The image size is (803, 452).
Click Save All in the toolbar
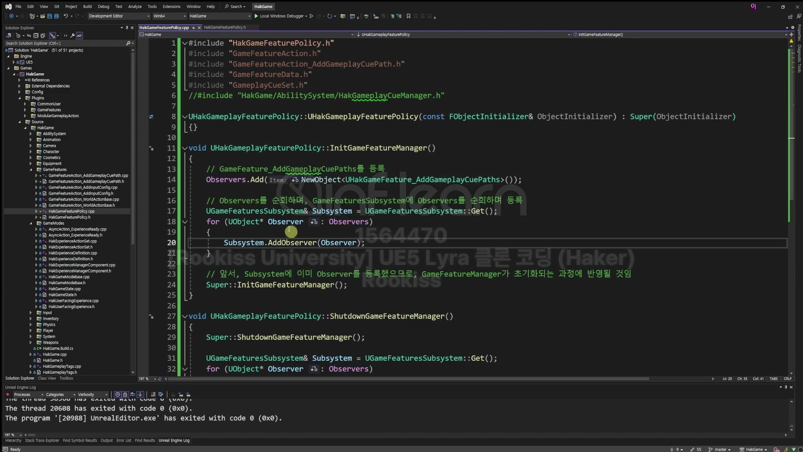click(56, 16)
